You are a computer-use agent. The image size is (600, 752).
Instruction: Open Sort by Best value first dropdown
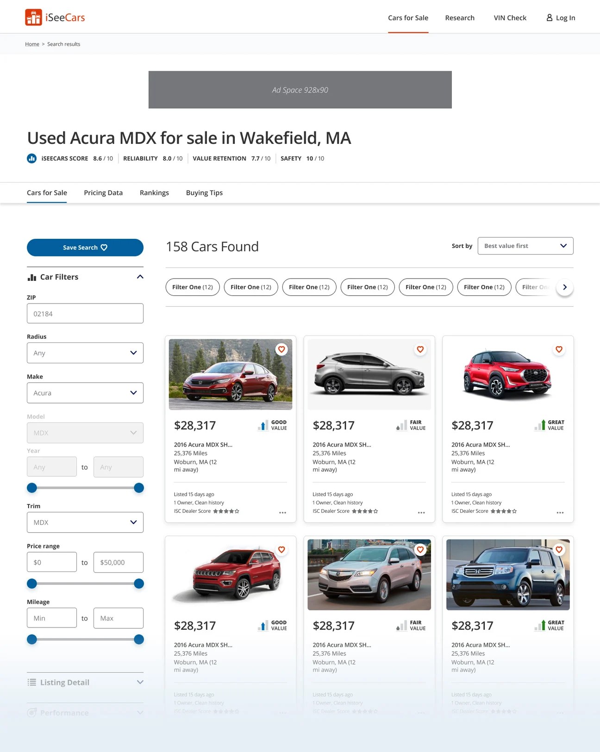tap(525, 246)
